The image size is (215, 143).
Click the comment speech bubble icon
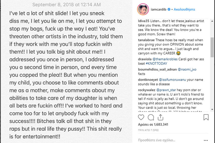(x=151, y=117)
